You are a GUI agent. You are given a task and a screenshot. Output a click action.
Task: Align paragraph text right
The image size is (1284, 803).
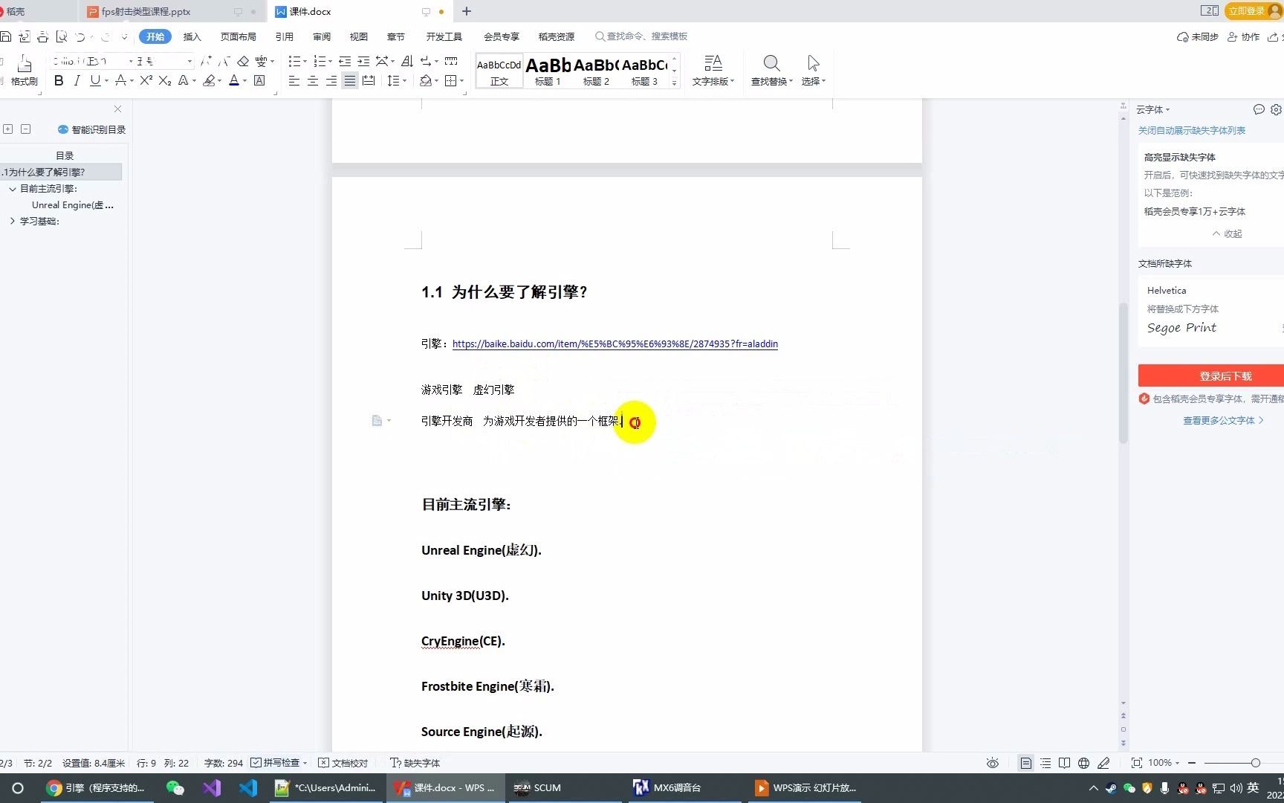(x=331, y=80)
